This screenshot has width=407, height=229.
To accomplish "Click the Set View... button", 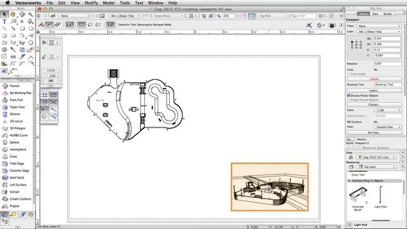I will point(374,133).
